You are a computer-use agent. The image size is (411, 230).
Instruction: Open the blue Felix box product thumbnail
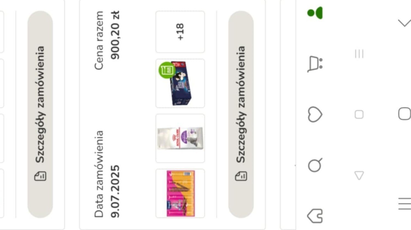(180, 83)
